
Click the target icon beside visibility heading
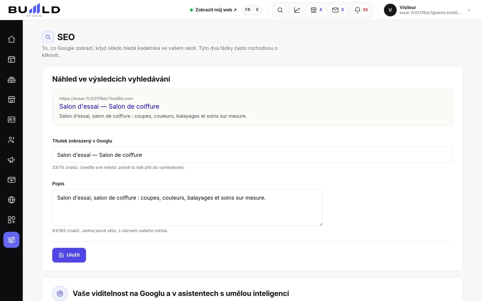pos(60,294)
